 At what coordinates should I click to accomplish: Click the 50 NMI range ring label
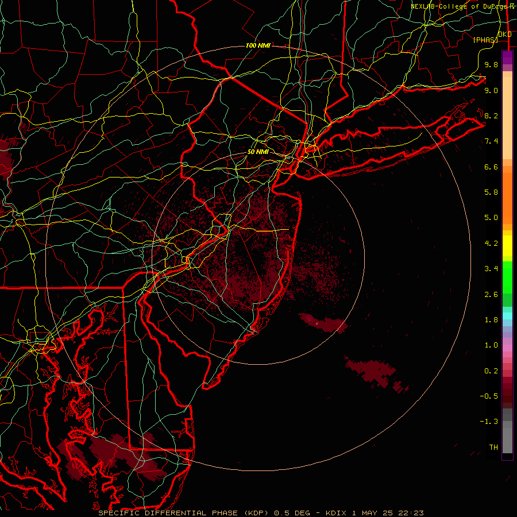pos(258,152)
